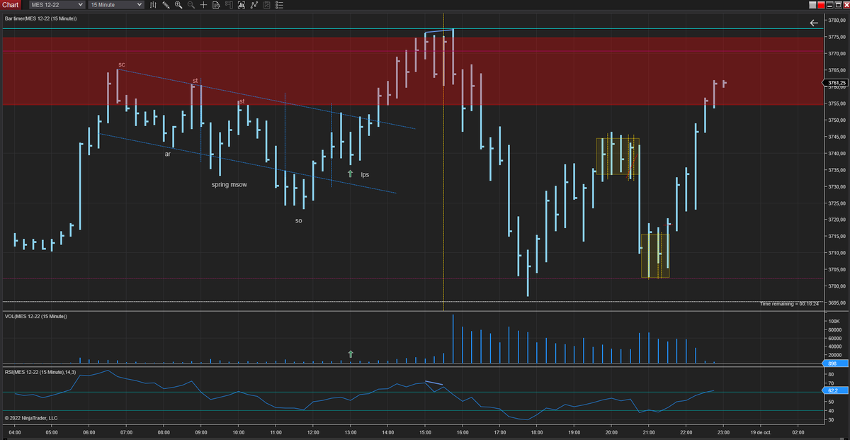Click the 3750,00 price axis label

tap(837, 120)
